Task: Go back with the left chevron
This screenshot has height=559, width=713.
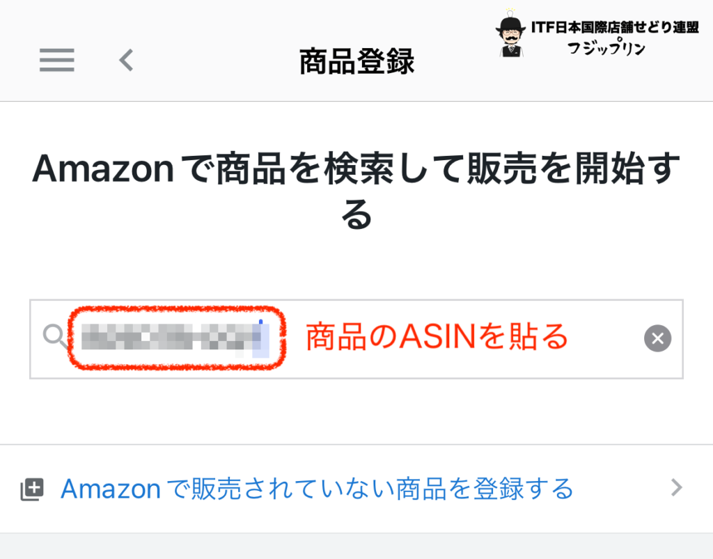Action: pos(127,60)
